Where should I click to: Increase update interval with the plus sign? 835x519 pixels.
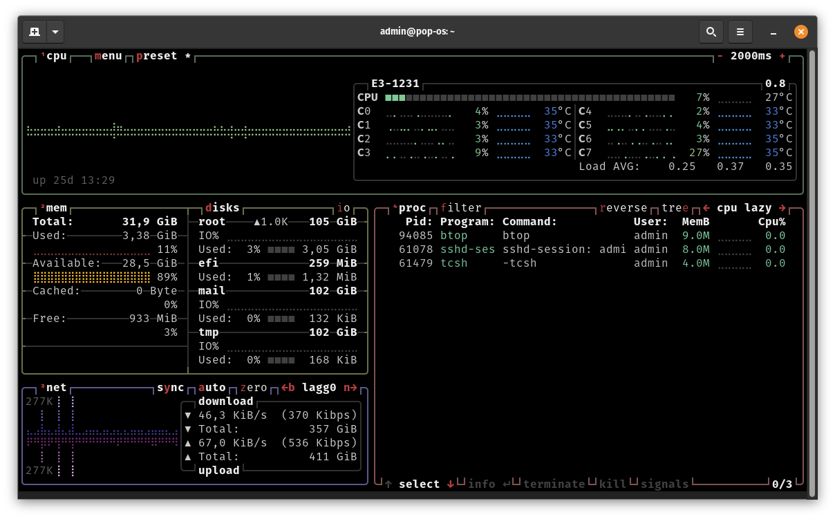click(782, 56)
